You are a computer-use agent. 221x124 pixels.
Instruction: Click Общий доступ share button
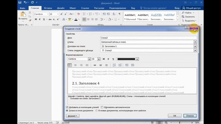[191, 8]
